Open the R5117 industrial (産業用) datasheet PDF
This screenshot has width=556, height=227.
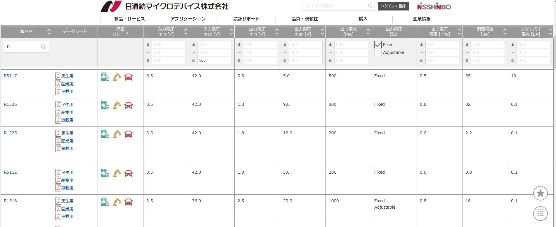coord(64,84)
